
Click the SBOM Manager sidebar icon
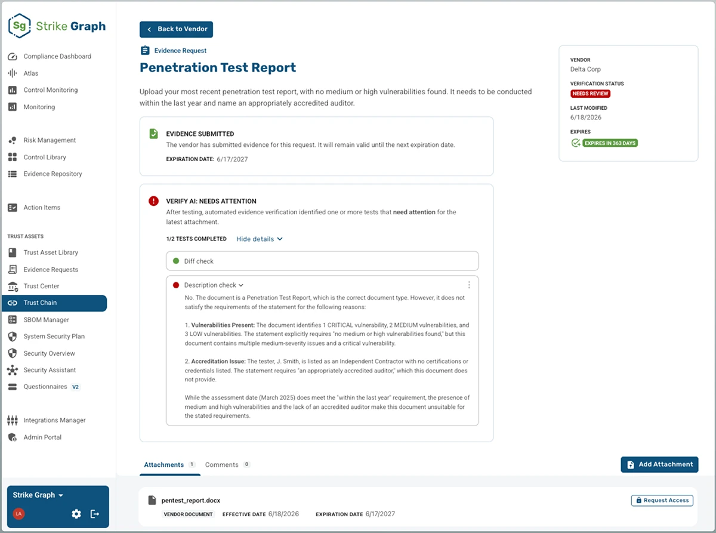coord(12,320)
